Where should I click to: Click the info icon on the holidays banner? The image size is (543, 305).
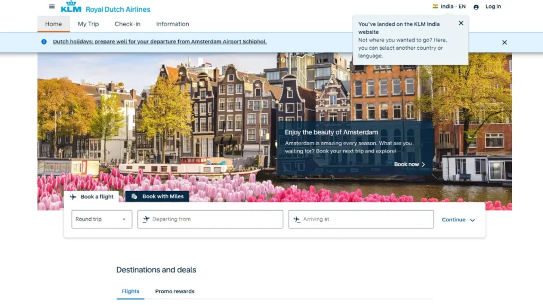point(43,41)
